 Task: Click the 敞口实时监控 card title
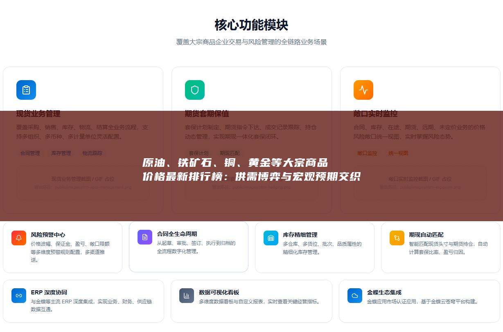[x=376, y=114]
